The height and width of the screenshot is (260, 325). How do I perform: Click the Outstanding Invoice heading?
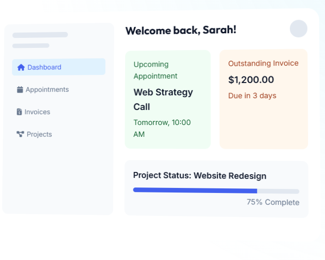point(263,63)
